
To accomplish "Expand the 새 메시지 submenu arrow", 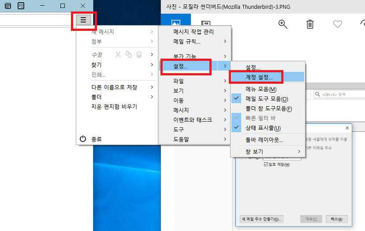I will click(x=152, y=31).
